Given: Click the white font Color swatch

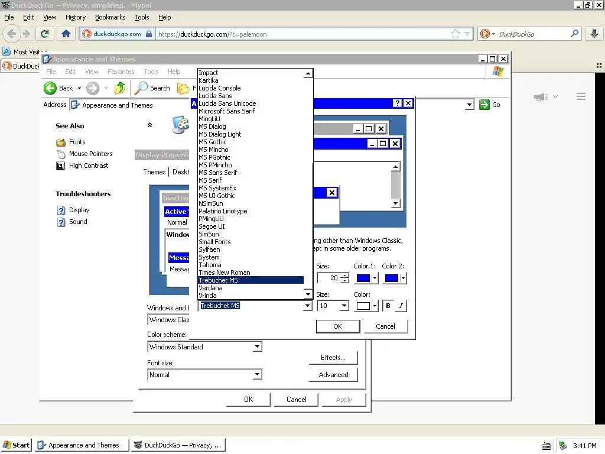Looking at the screenshot, I should pyautogui.click(x=363, y=306).
